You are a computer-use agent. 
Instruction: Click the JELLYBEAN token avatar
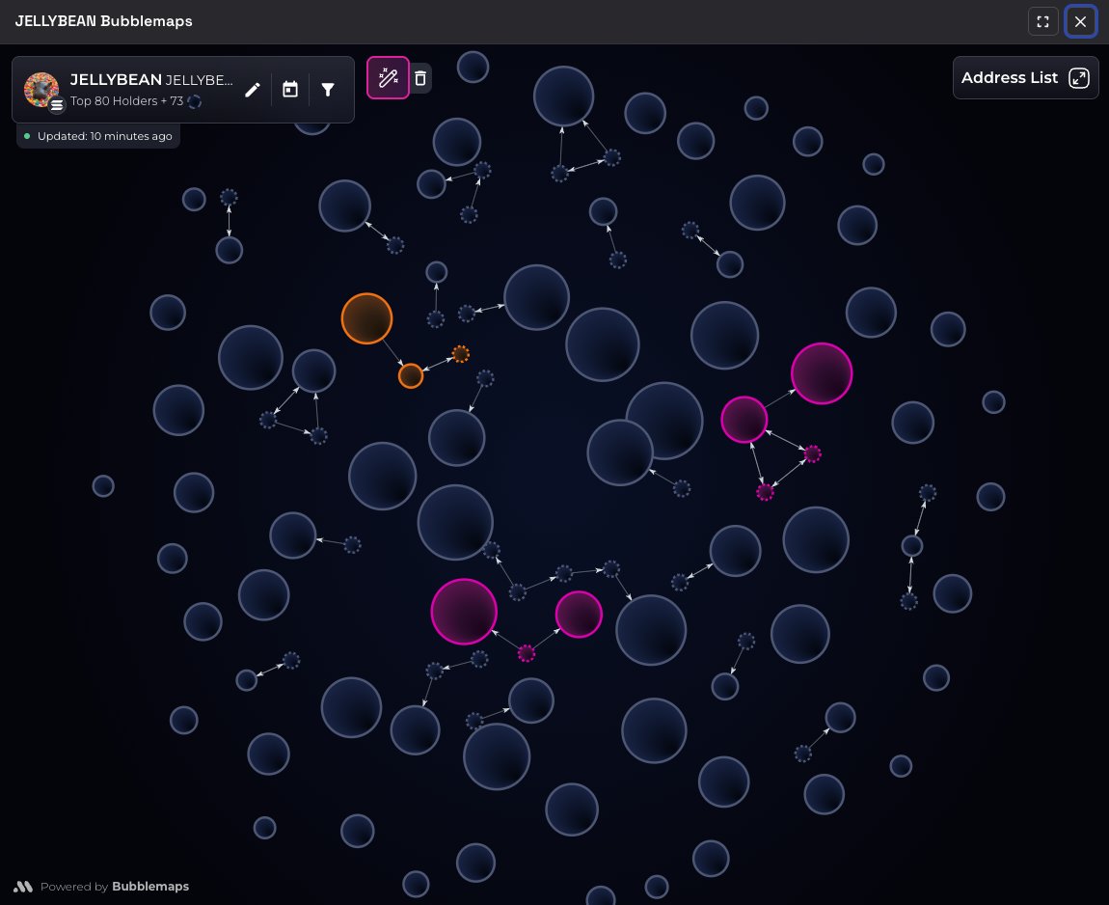[41, 90]
